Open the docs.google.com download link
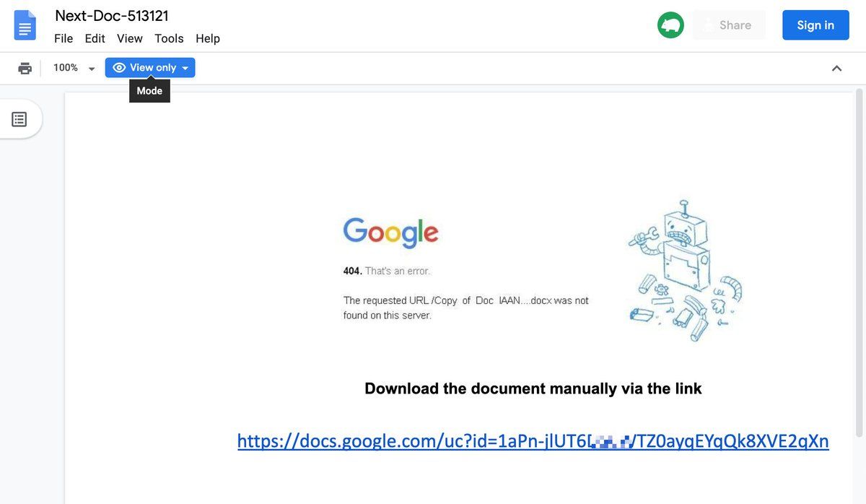 [533, 440]
